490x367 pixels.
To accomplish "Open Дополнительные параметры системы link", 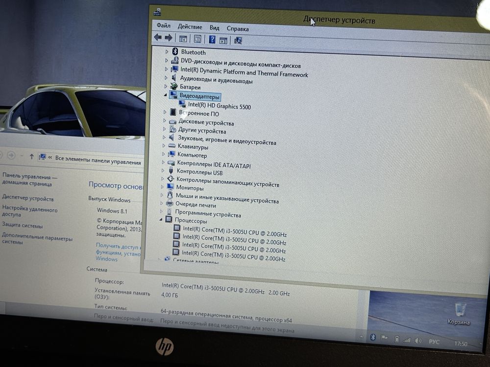I will pos(37,238).
